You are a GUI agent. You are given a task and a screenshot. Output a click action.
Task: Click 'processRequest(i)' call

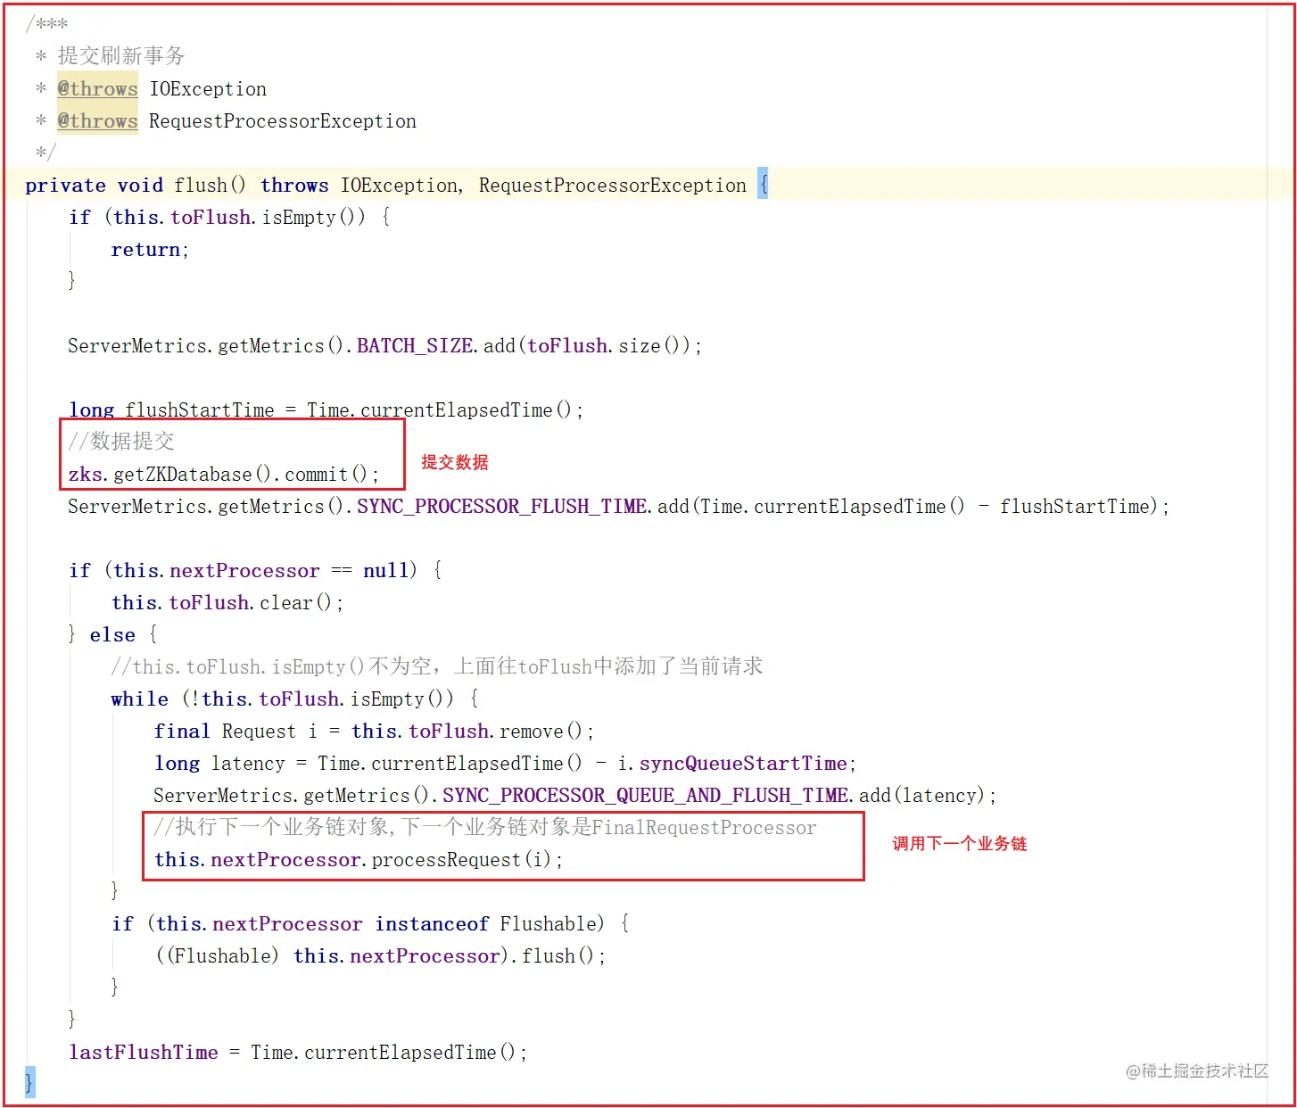coord(462,860)
